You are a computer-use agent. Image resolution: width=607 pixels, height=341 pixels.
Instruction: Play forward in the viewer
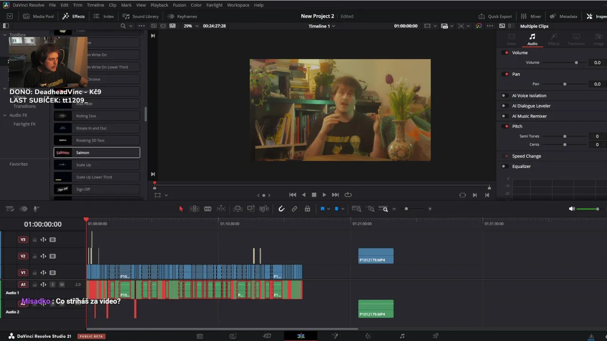tap(324, 195)
